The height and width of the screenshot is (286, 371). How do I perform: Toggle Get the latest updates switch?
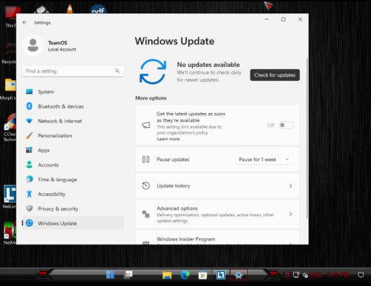(x=286, y=125)
